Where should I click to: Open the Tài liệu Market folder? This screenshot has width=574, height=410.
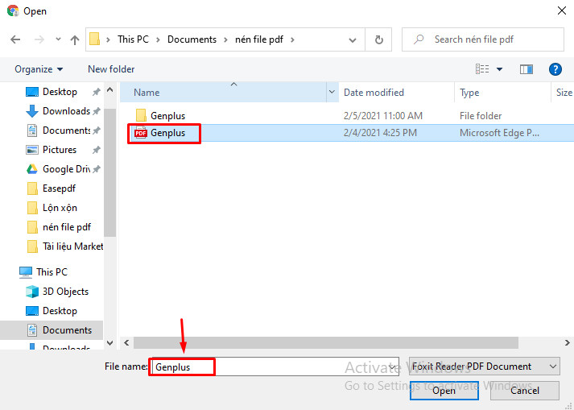tap(65, 246)
